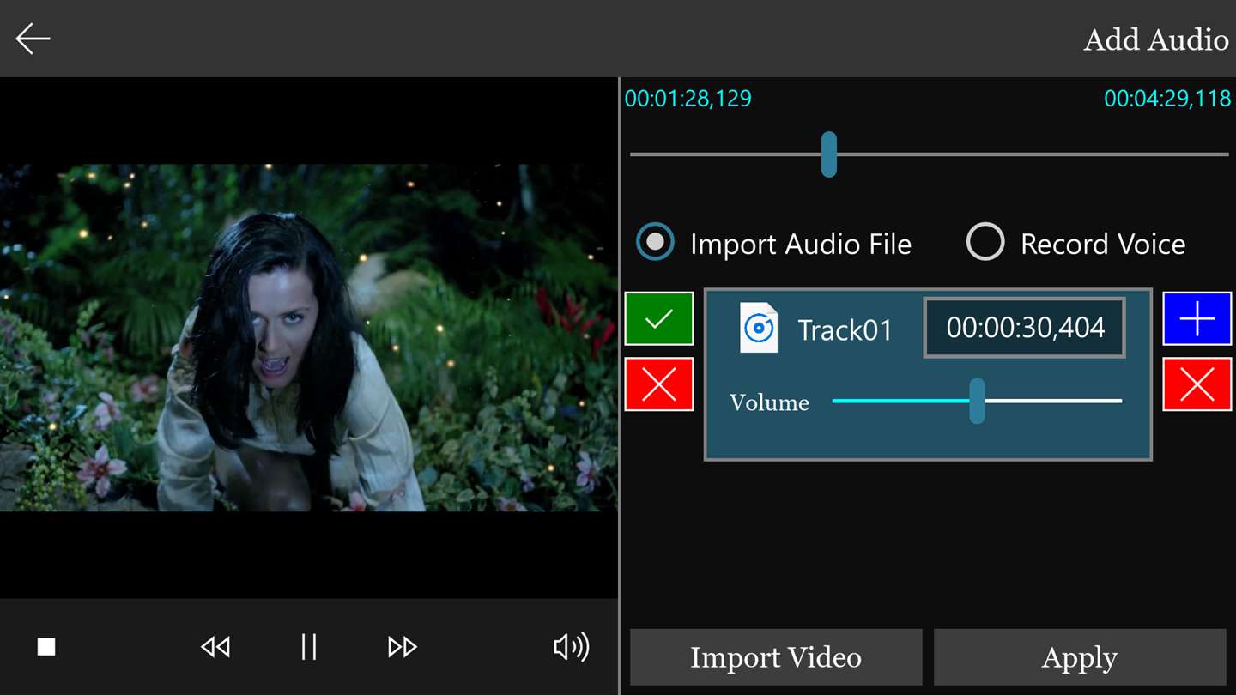Image resolution: width=1236 pixels, height=695 pixels.
Task: Fast forward the video
Action: pyautogui.click(x=403, y=647)
